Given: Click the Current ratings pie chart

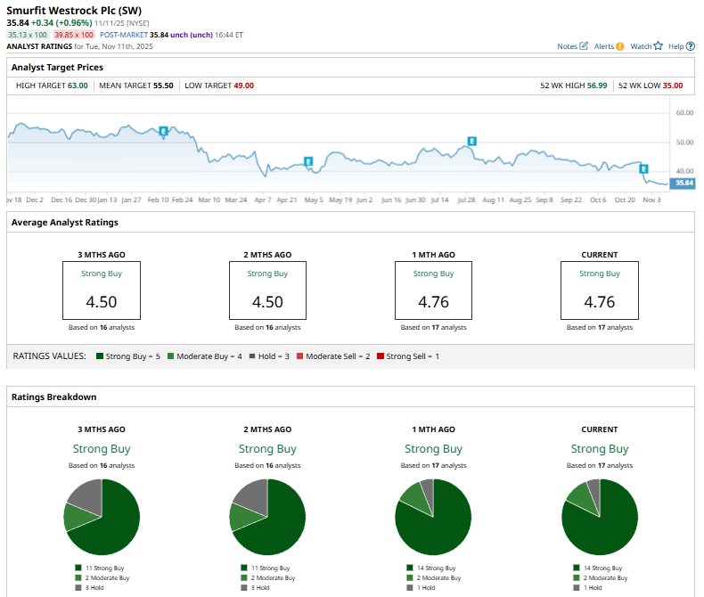Looking at the screenshot, I should [599, 517].
